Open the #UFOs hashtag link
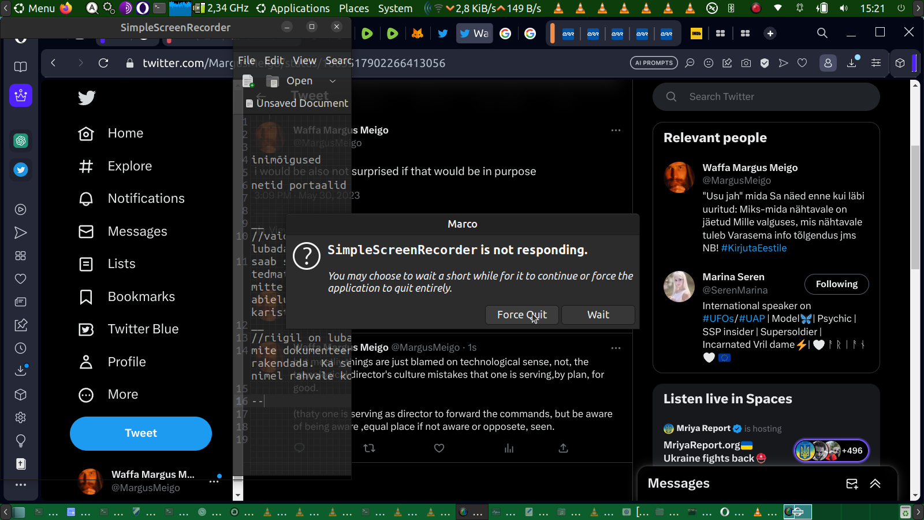This screenshot has width=924, height=520. [718, 318]
